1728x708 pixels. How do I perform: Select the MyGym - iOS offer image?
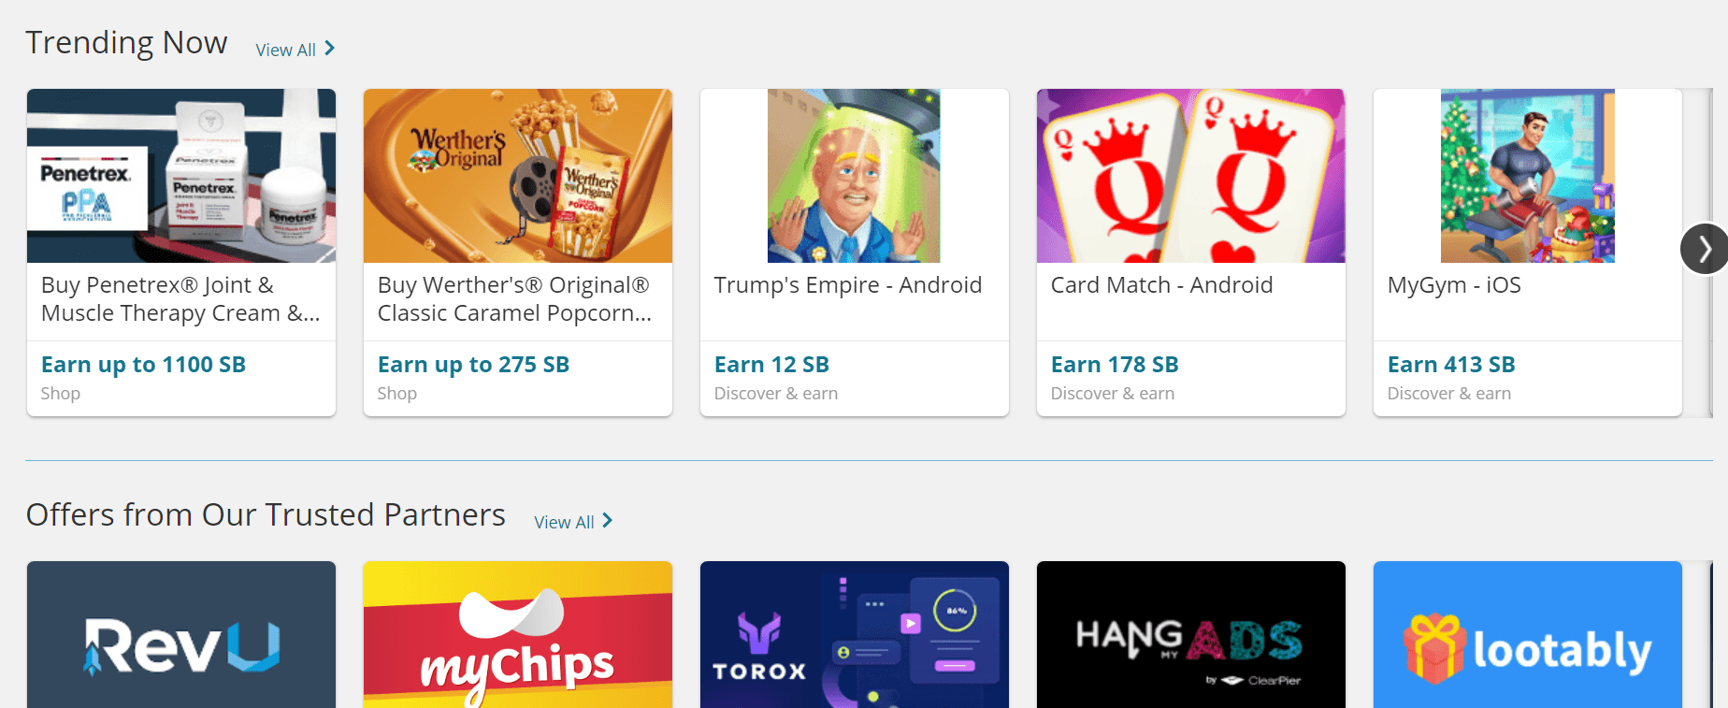click(x=1527, y=175)
